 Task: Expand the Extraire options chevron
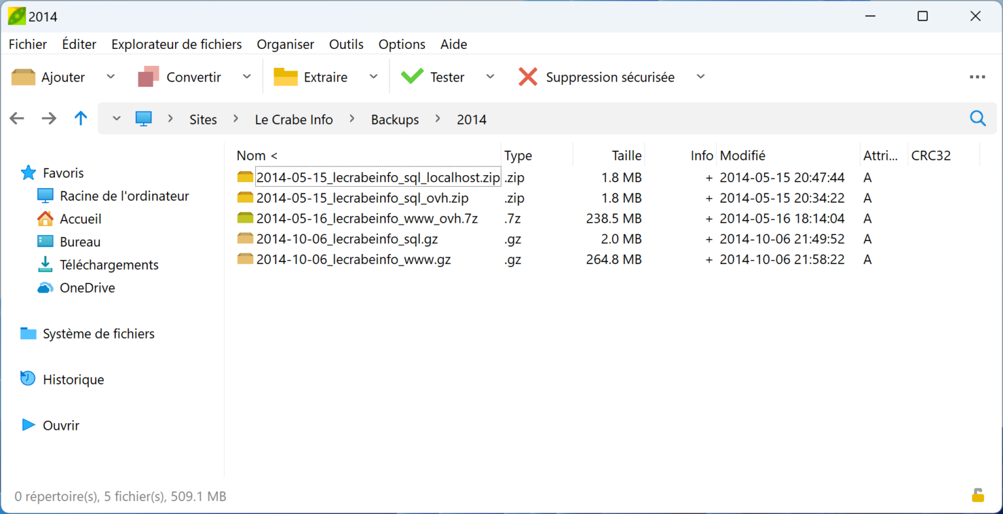click(374, 76)
